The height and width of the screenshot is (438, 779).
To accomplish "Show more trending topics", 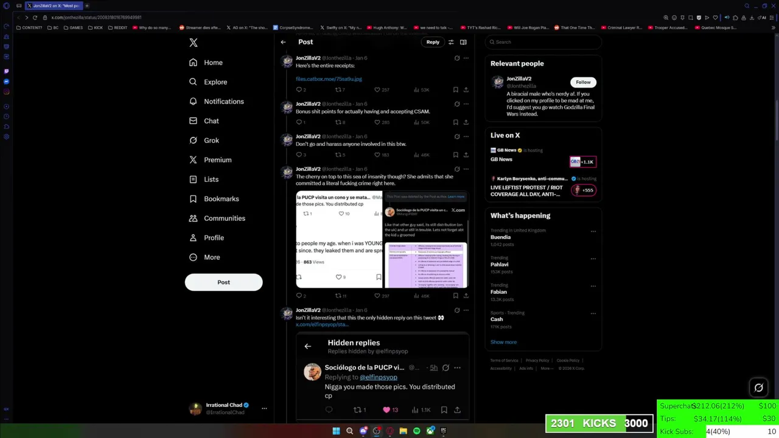I will tap(503, 342).
